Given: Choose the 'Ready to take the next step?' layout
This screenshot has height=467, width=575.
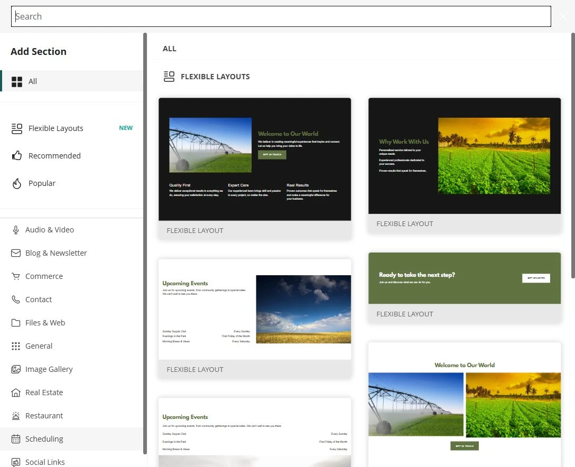Looking at the screenshot, I should (465, 287).
